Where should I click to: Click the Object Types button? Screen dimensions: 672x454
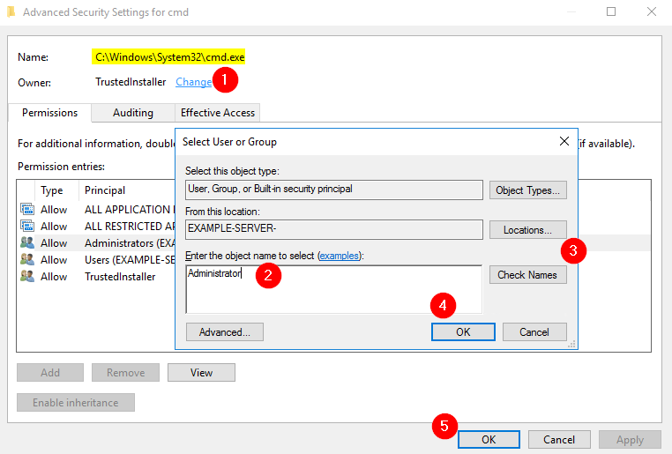528,190
